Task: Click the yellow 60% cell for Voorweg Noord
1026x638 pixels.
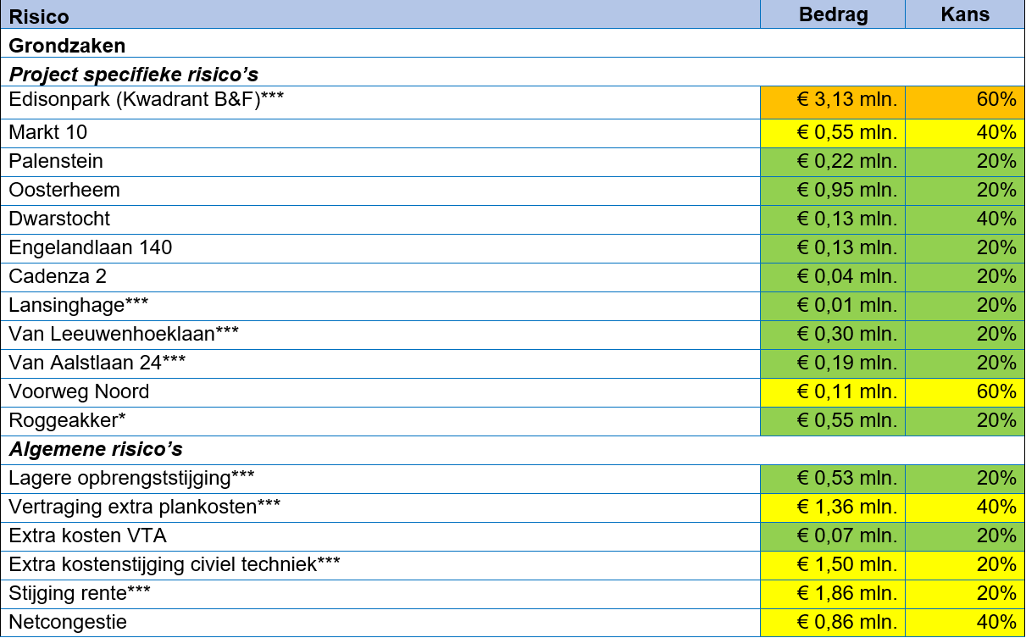Action: tap(965, 391)
